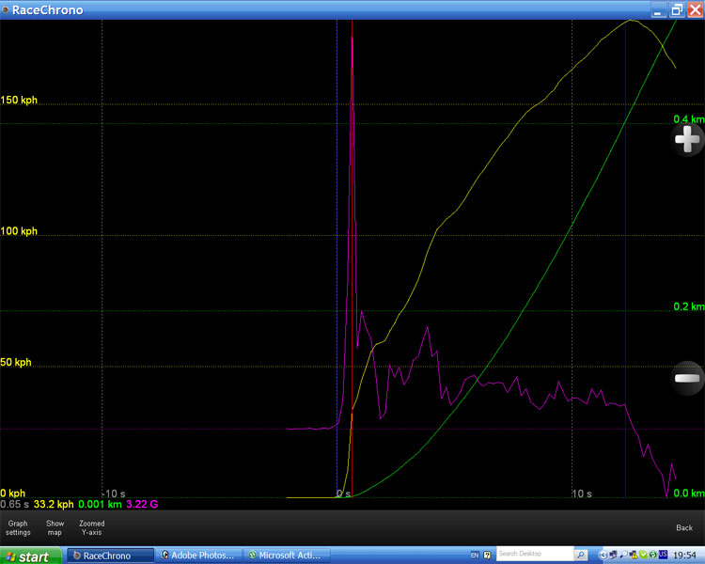Screen dimensions: 705x564
Task: Click Show map button
Action: pos(55,528)
